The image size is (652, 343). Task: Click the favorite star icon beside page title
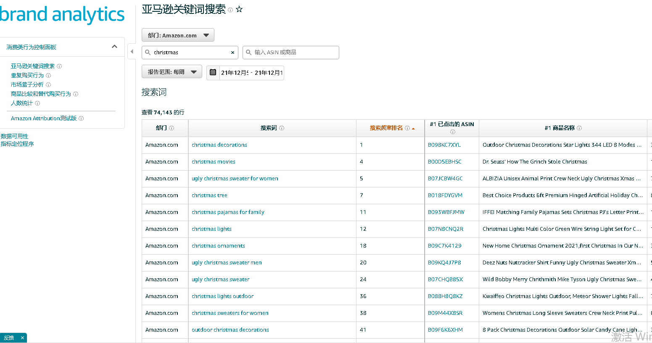(x=239, y=9)
